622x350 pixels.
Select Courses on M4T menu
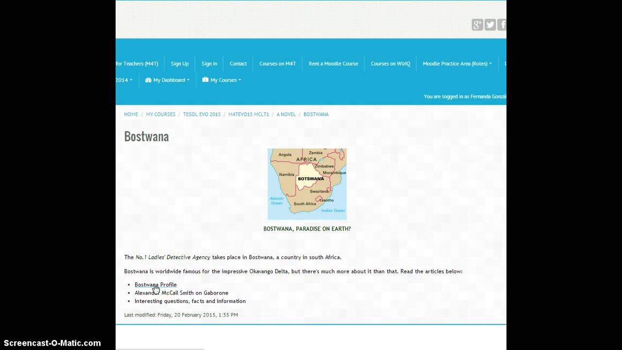[277, 64]
